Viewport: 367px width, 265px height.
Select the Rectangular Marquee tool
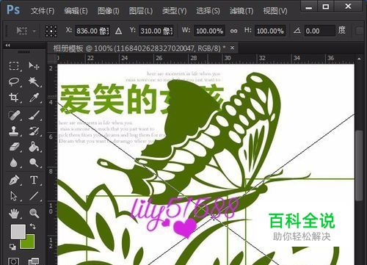point(14,66)
